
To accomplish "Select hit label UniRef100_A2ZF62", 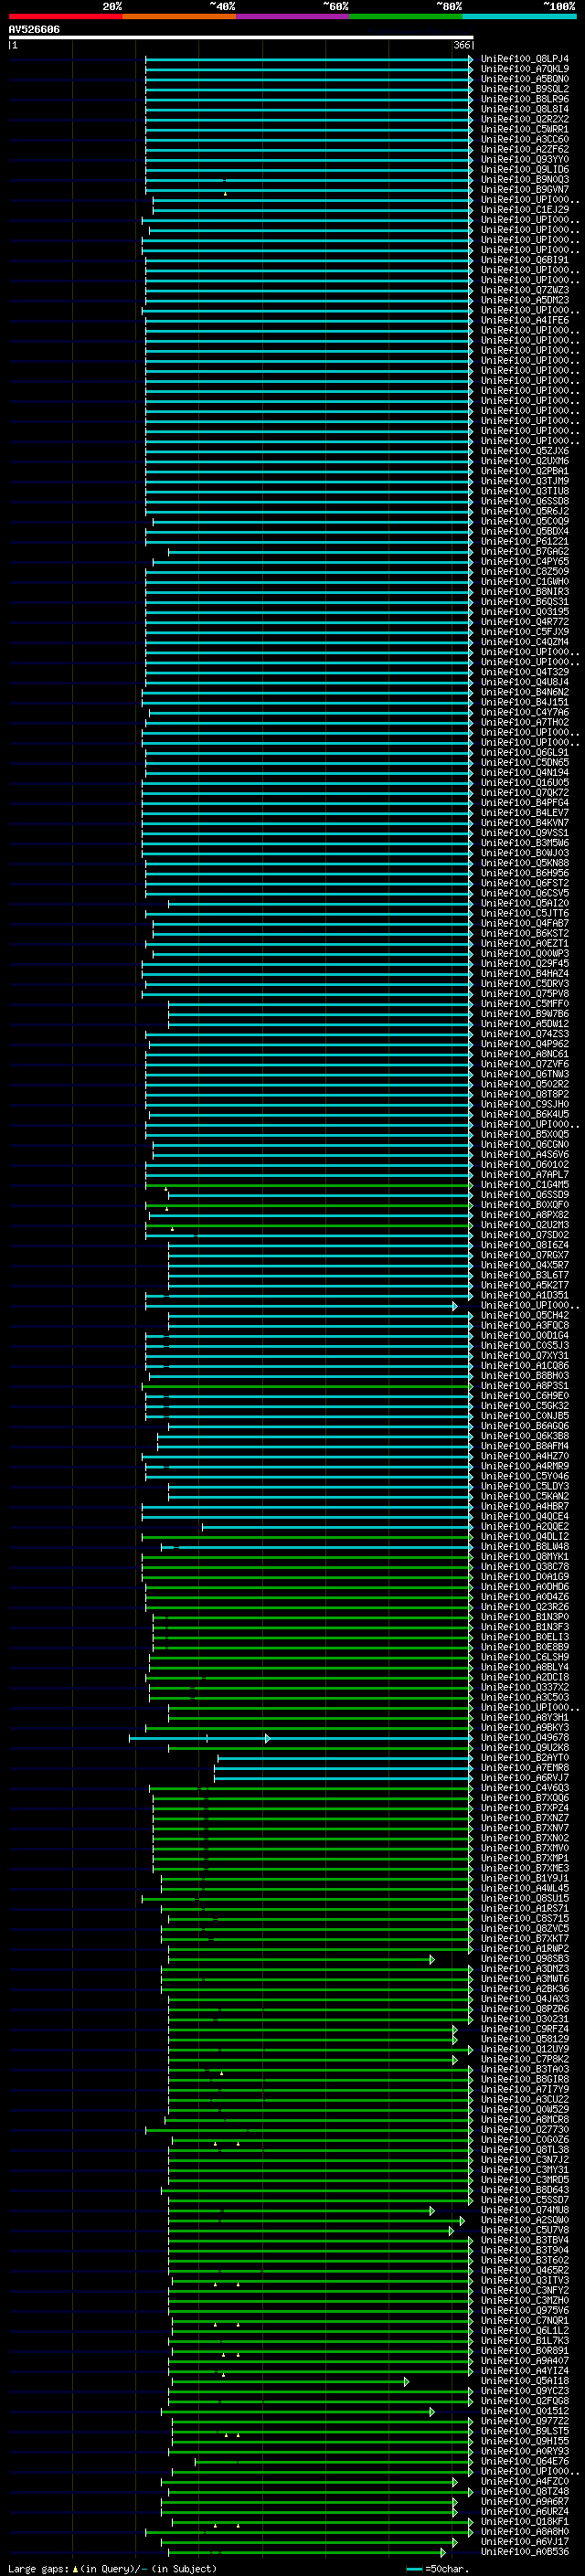I will [x=525, y=149].
